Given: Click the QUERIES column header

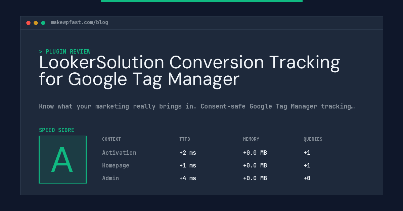Looking at the screenshot, I should 313,139.
